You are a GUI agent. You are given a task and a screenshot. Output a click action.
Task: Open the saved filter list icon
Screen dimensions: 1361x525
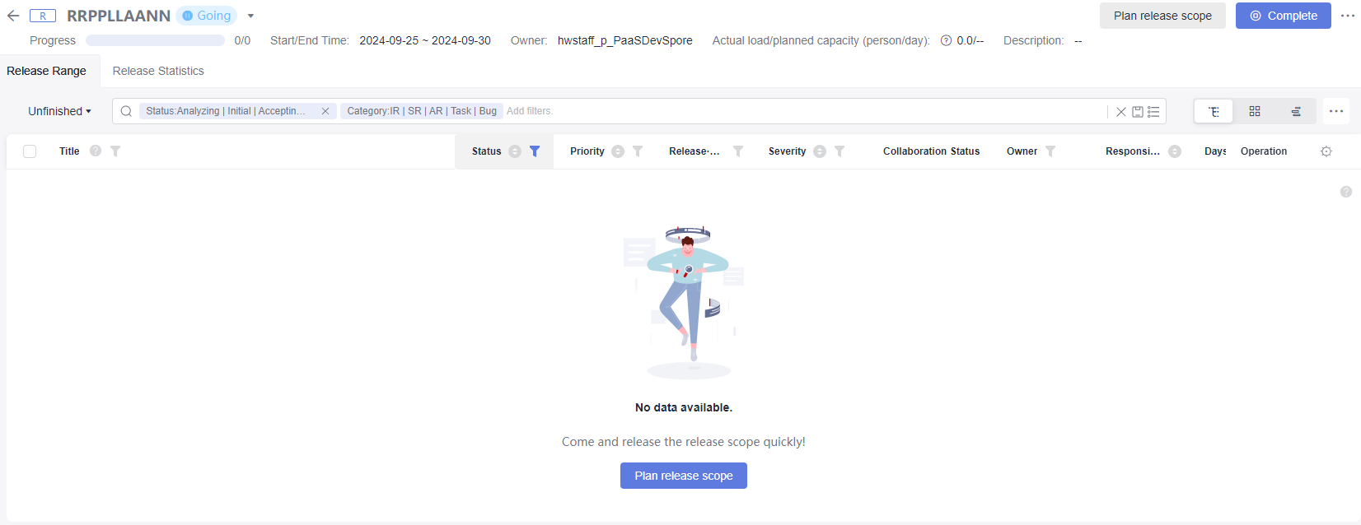click(x=1153, y=112)
